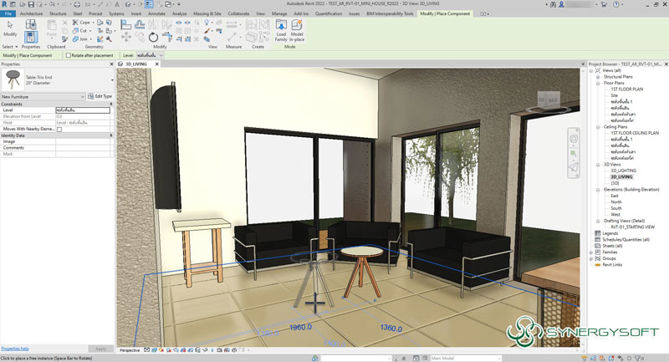Click the Rotate tool icon

[x=153, y=38]
